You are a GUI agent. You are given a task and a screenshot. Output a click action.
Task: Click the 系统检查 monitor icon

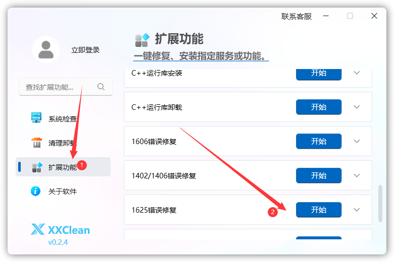coord(36,118)
